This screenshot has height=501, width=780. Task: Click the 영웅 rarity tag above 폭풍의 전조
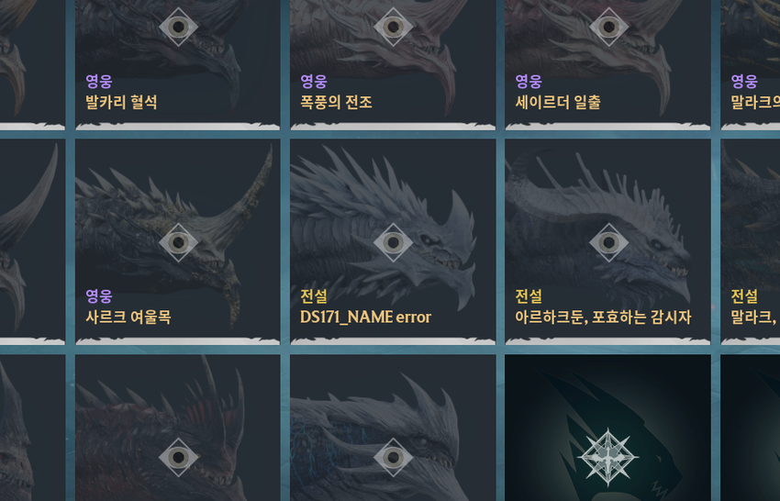(314, 81)
